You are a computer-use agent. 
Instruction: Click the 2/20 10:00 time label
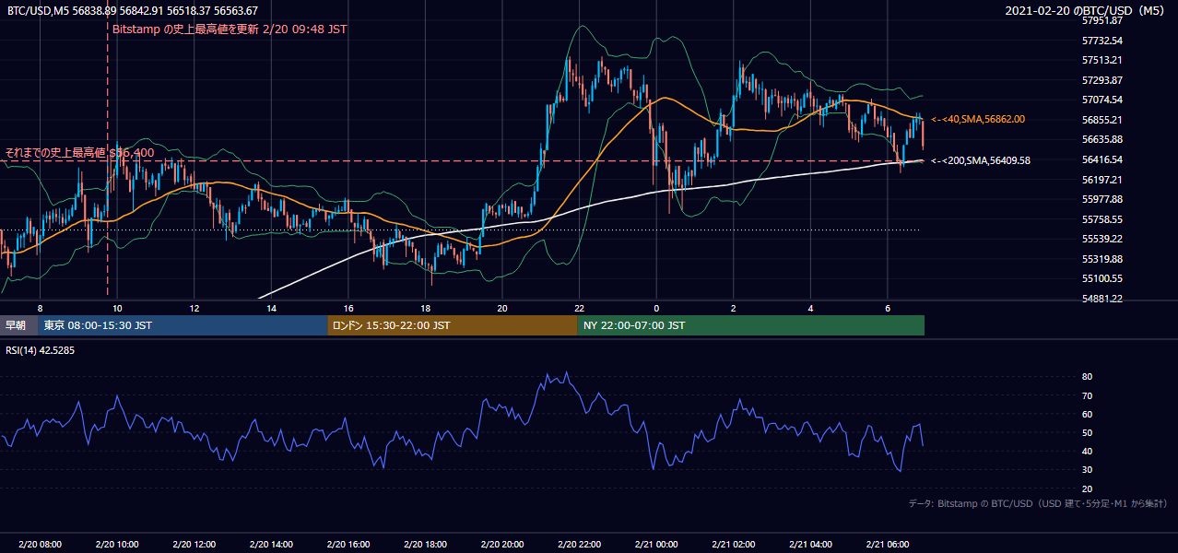117,545
